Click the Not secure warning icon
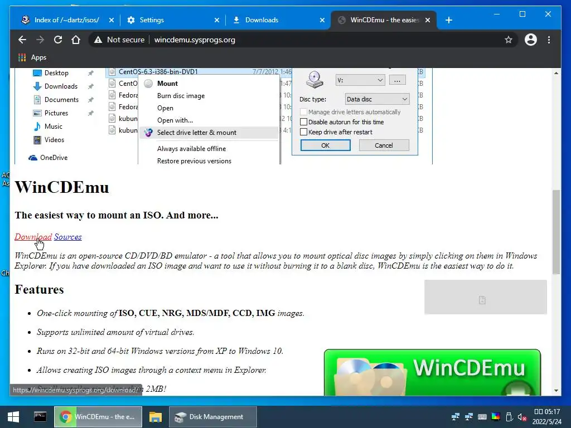 98,40
